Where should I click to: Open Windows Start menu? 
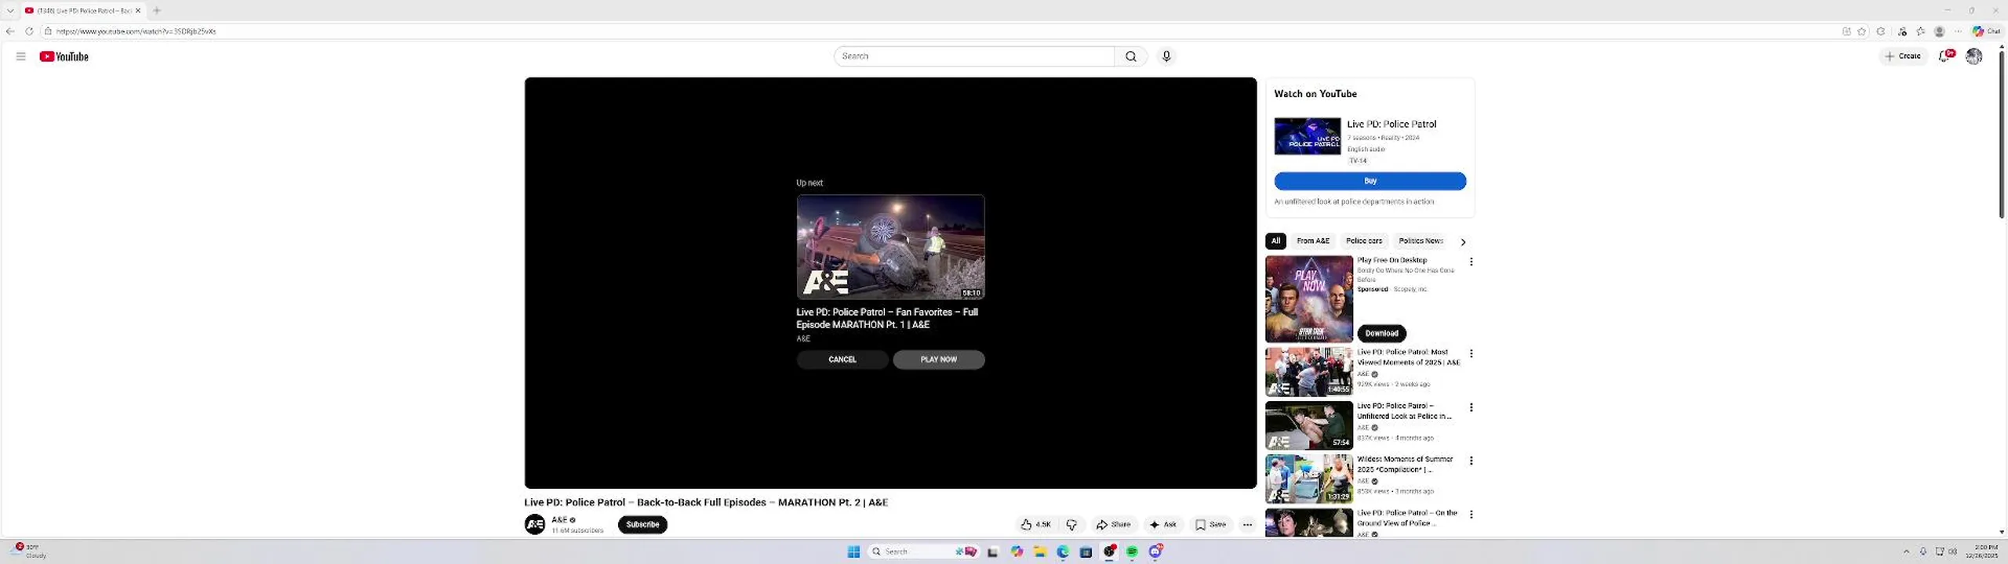(x=853, y=551)
